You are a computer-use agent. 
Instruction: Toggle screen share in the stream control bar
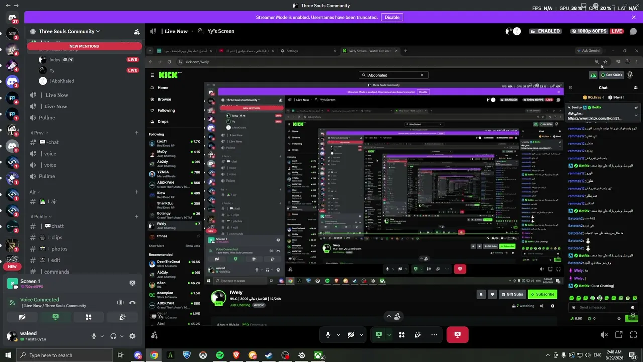(378, 335)
